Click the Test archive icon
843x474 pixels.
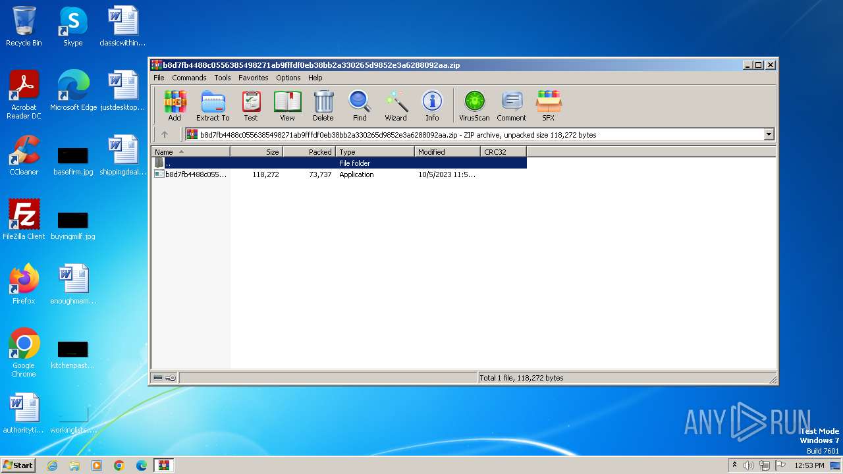(x=251, y=106)
